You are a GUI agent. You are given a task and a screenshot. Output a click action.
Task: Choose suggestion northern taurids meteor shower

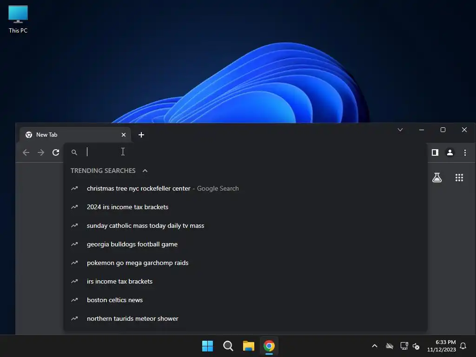click(245, 318)
